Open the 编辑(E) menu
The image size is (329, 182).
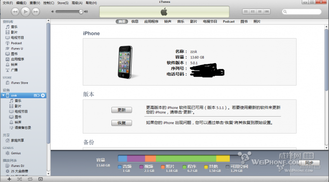click(21, 3)
